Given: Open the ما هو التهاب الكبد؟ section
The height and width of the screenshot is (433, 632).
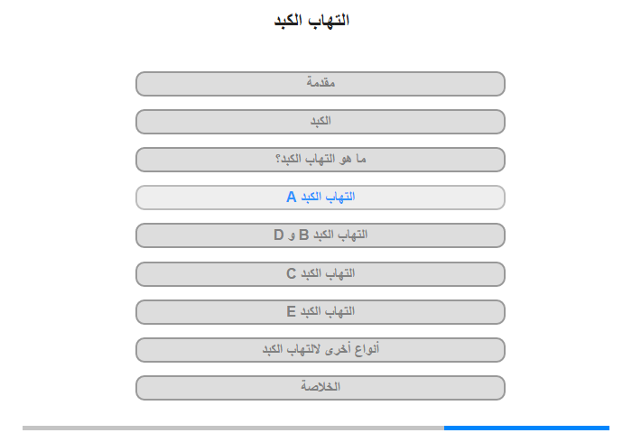Looking at the screenshot, I should coord(320,160).
